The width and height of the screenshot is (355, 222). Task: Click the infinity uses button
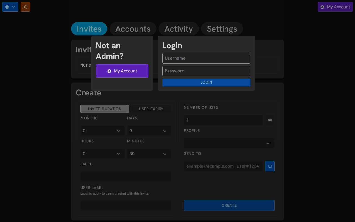(270, 120)
